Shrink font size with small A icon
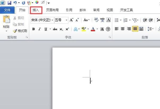 click(77, 20)
